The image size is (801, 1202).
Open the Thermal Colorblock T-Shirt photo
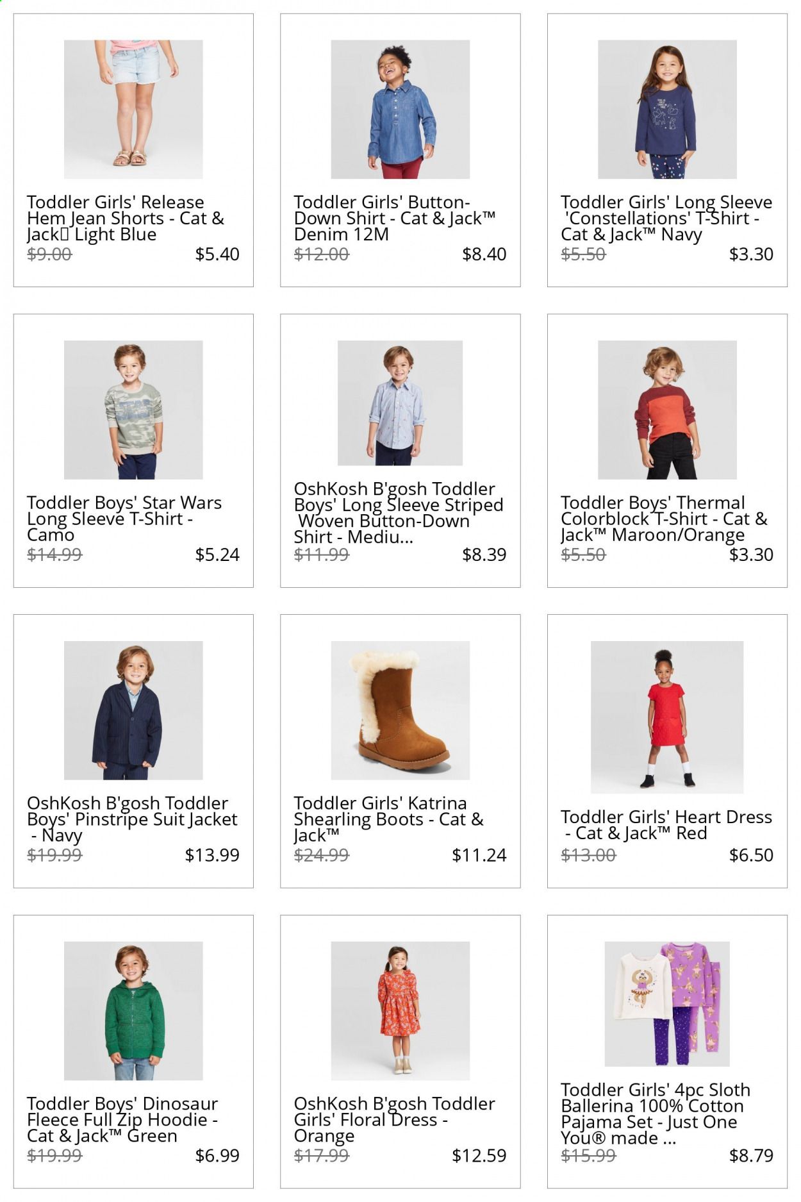pyautogui.click(x=667, y=410)
